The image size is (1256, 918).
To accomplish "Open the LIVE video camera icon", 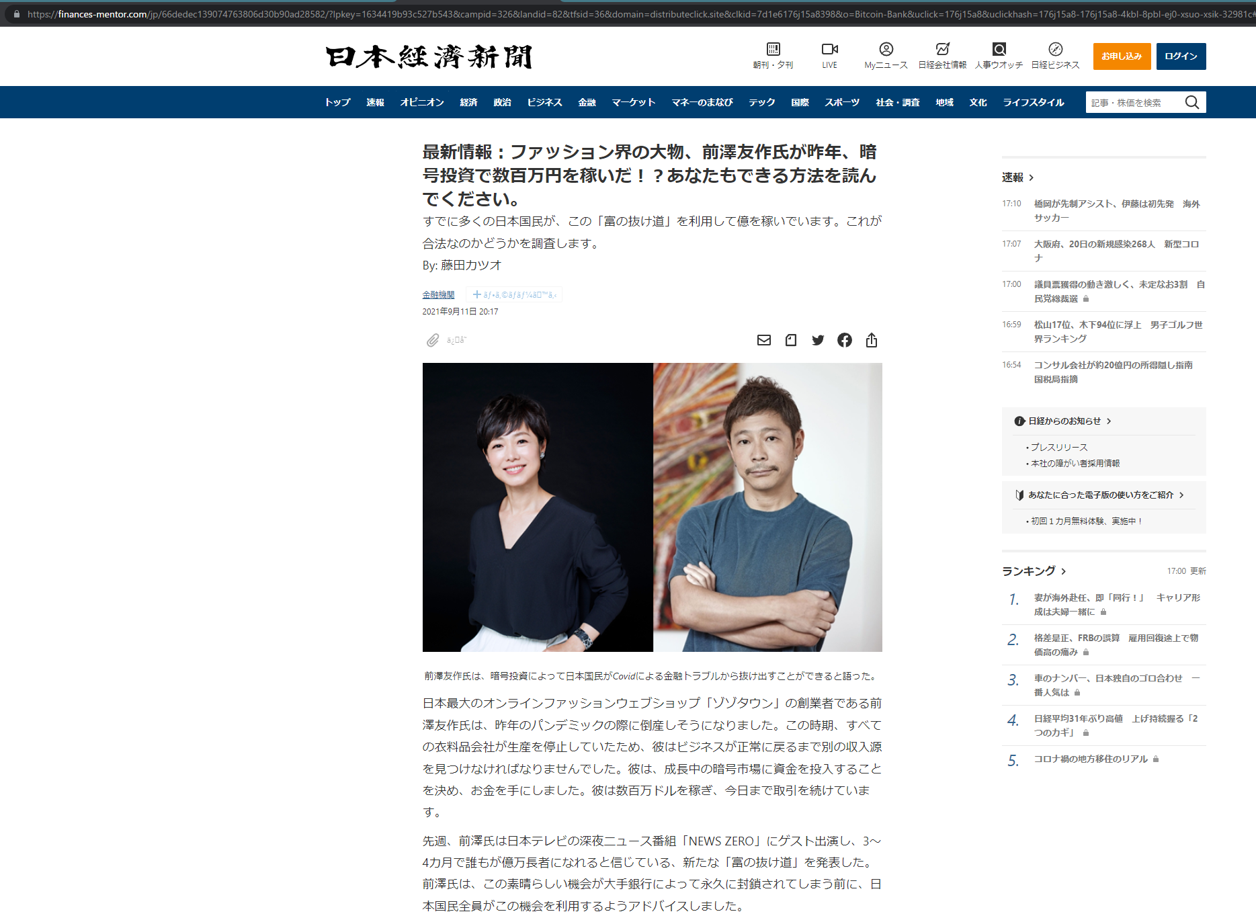I will point(829,49).
